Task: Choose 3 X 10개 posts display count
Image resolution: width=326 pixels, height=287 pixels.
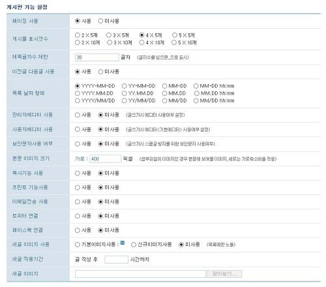Action: point(110,42)
